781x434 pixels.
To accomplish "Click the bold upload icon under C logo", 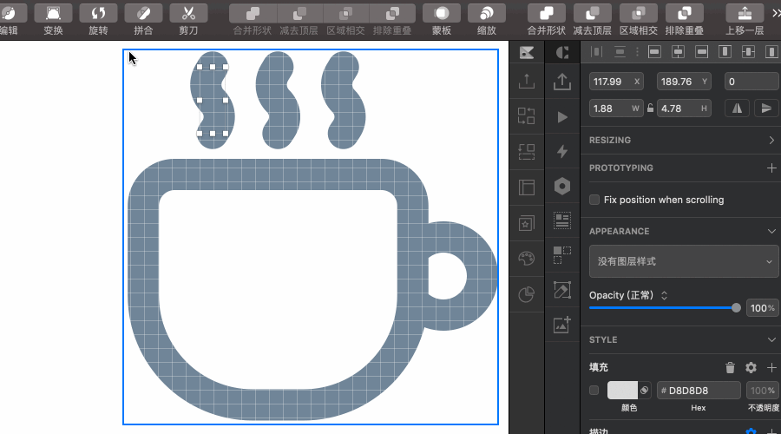I will [562, 82].
